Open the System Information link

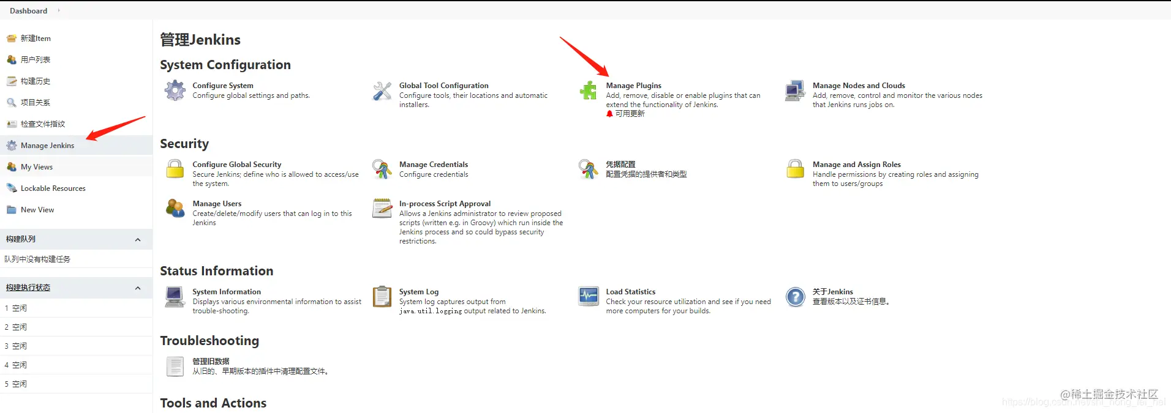pos(227,292)
